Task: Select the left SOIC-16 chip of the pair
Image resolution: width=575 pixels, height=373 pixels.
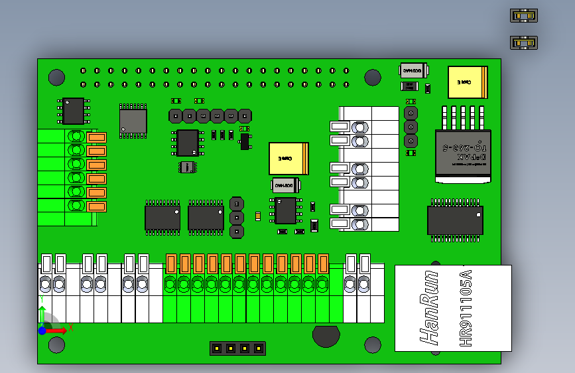Action: (162, 218)
